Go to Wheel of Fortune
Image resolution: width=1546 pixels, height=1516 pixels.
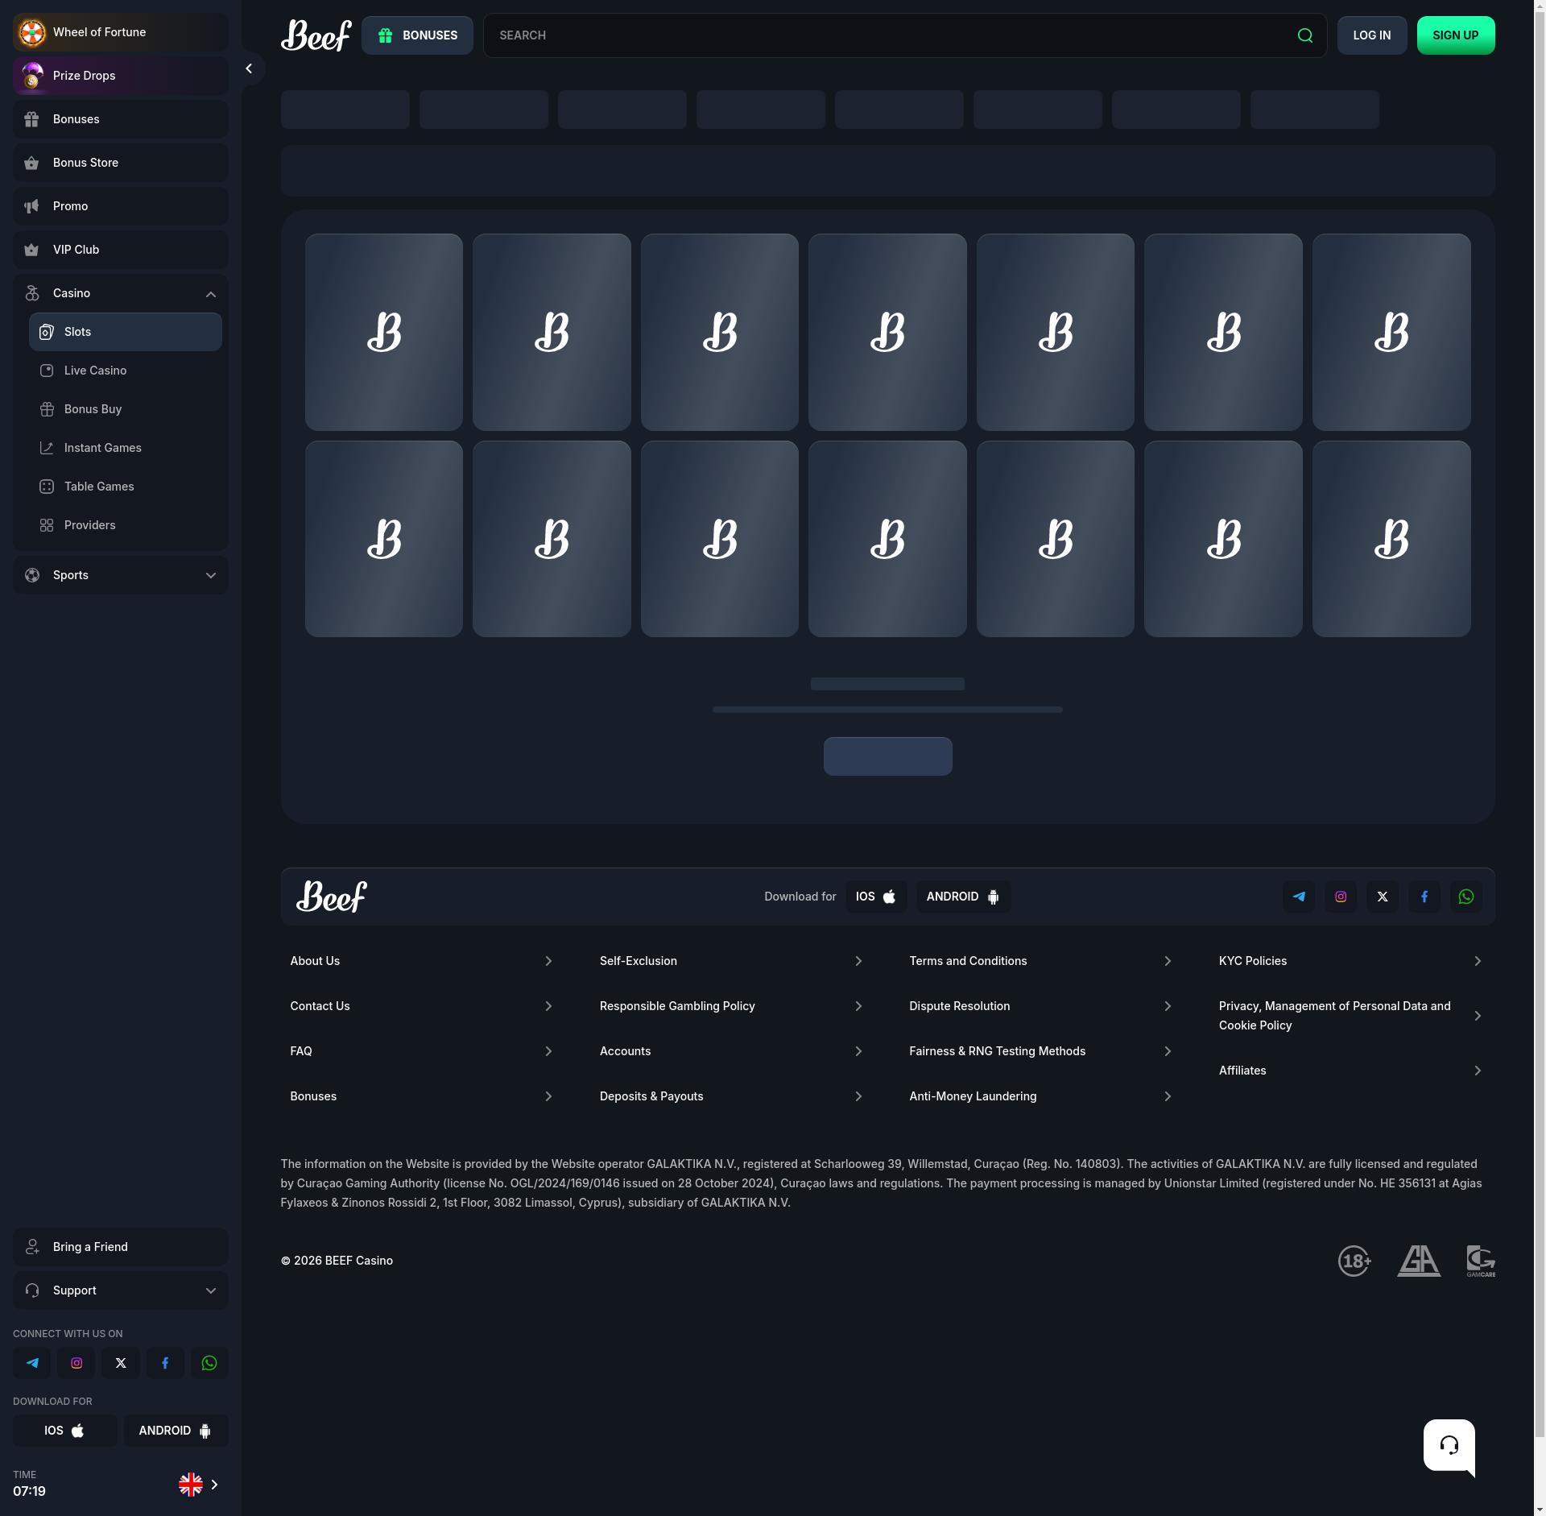[99, 32]
